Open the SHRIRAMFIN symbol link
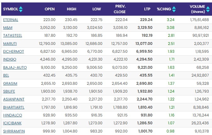This screenshot has height=135, width=212. [13, 131]
